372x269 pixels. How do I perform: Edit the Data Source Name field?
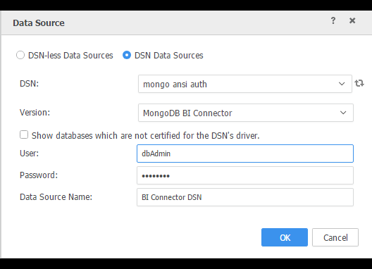click(245, 197)
